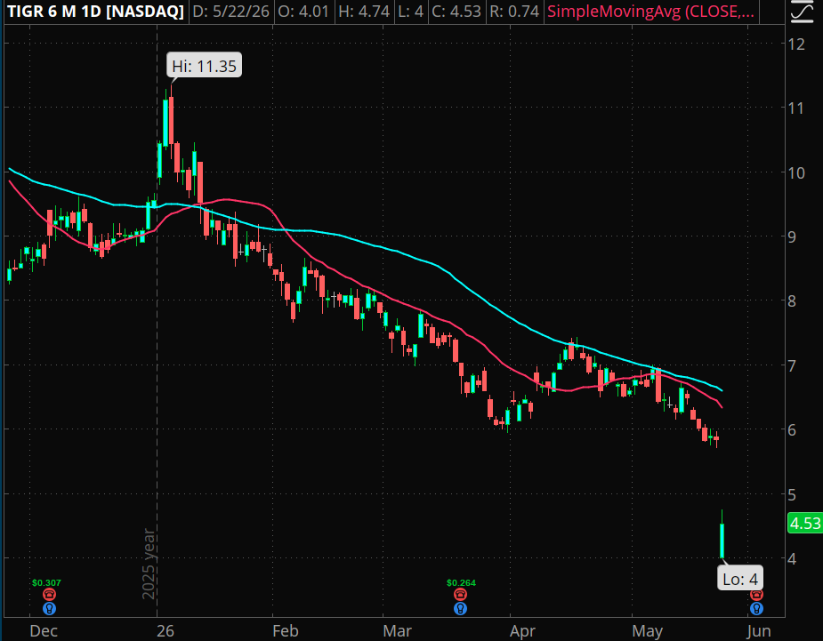Click the 'Apr' time axis label
Screen dimensions: 823x641
pyautogui.click(x=523, y=631)
